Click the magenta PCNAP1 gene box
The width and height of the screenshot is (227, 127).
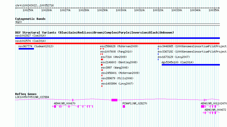tap(124, 106)
